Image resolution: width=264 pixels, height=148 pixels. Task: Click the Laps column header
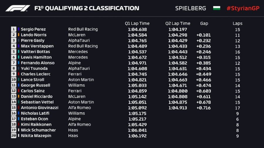pyautogui.click(x=237, y=23)
